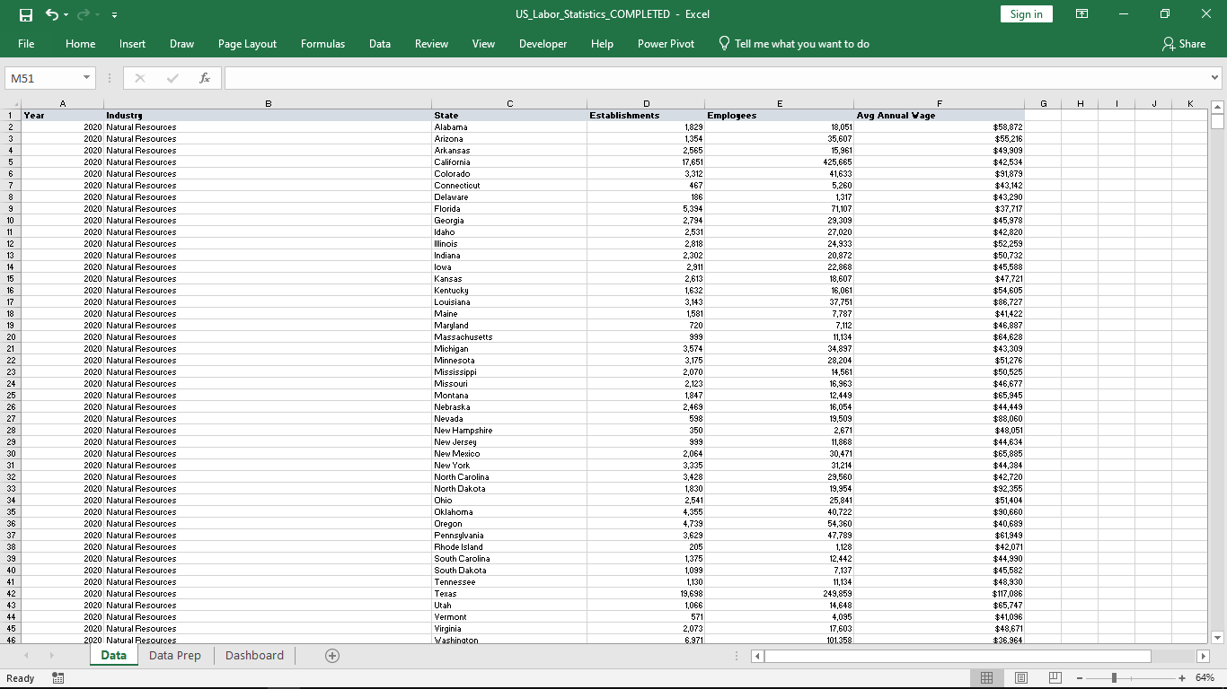Expand the formula bar chevron

pos(1215,78)
